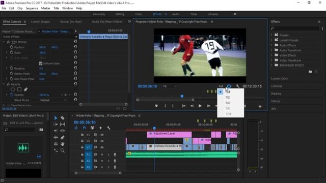Open the Sequence menu
Viewport: 326px width, 183px height.
point(32,8)
